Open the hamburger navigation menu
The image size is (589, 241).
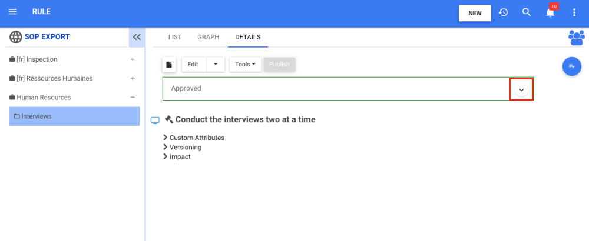(x=13, y=12)
